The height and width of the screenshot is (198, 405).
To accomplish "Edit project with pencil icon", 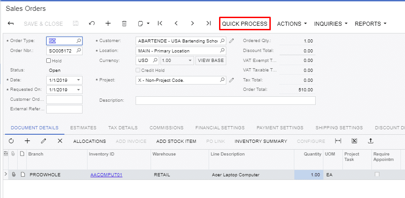I will pyautogui.click(x=231, y=80).
